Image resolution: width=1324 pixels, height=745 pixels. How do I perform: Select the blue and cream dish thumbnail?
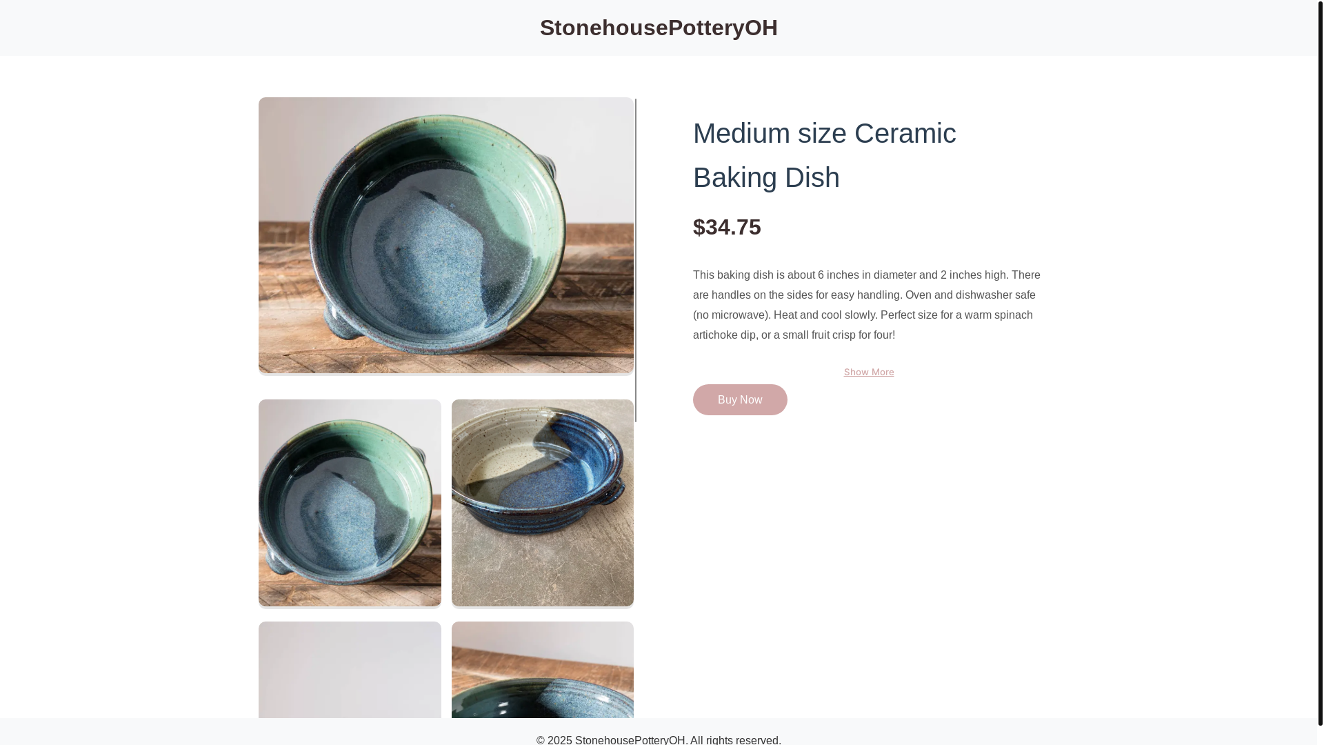click(x=542, y=503)
